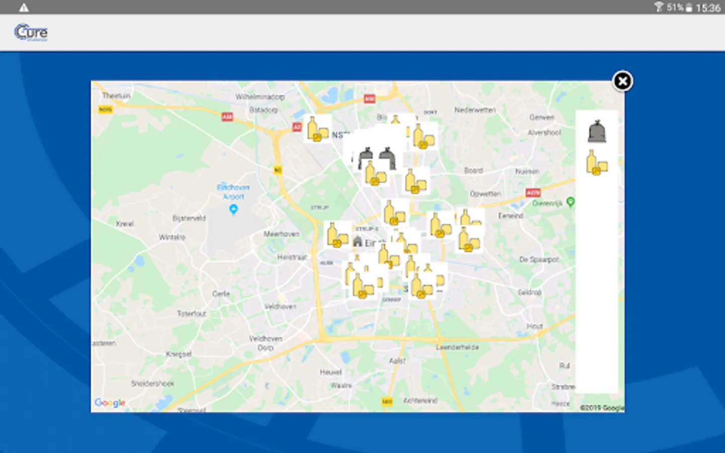
Task: Click the yellow N69 road shield
Action: 387,402
